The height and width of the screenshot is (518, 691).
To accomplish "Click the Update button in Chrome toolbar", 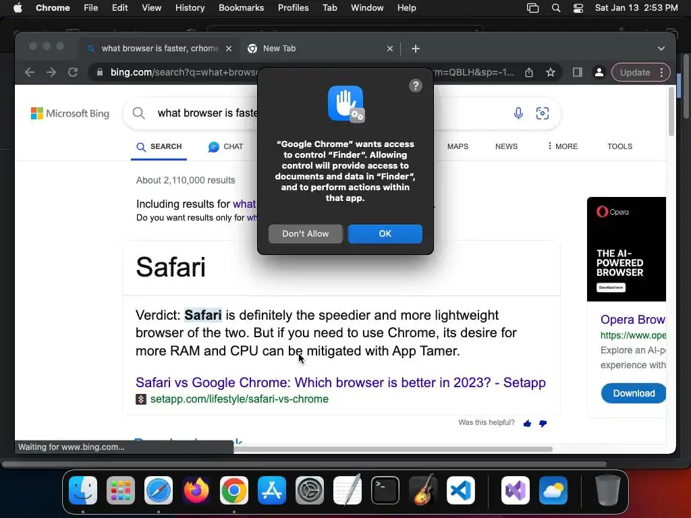I will 634,72.
